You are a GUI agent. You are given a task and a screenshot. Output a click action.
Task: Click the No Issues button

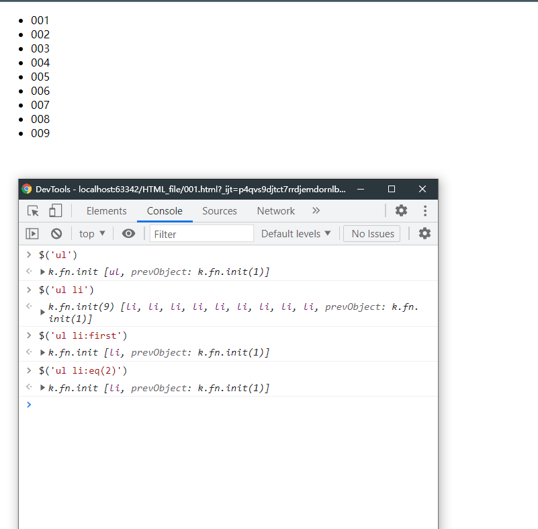[x=372, y=234]
